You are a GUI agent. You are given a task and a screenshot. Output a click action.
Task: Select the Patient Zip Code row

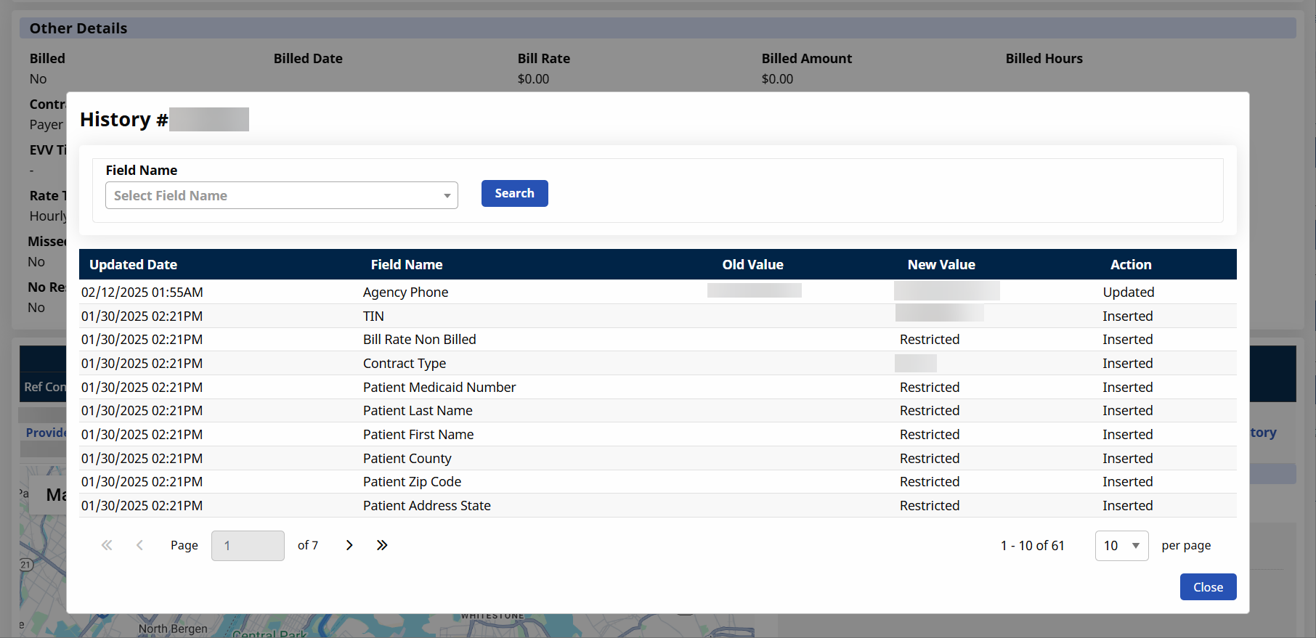click(412, 482)
